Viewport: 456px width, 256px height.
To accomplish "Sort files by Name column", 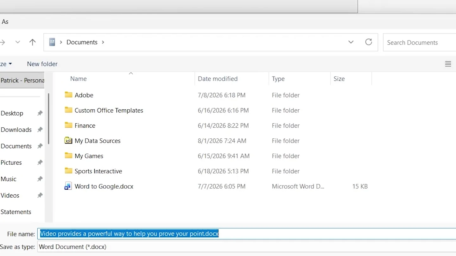I will point(78,79).
